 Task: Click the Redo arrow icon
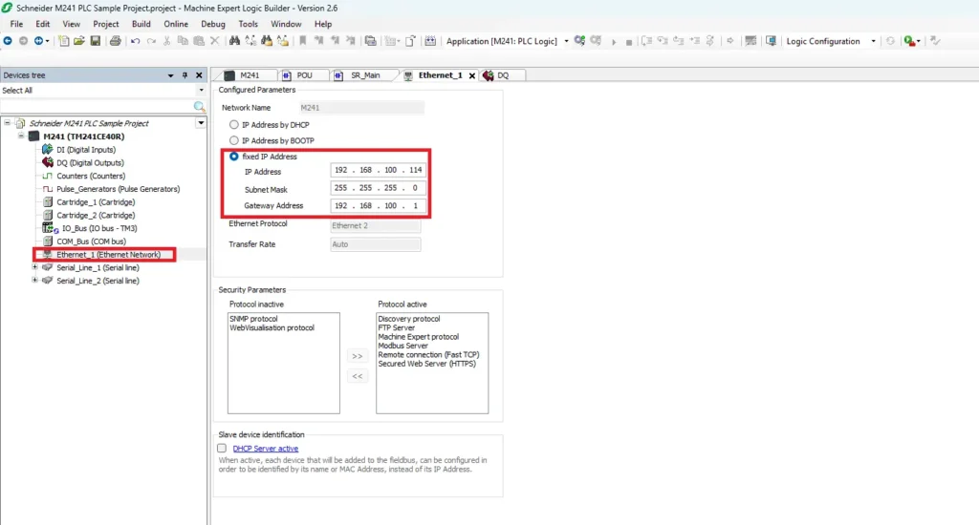[151, 41]
